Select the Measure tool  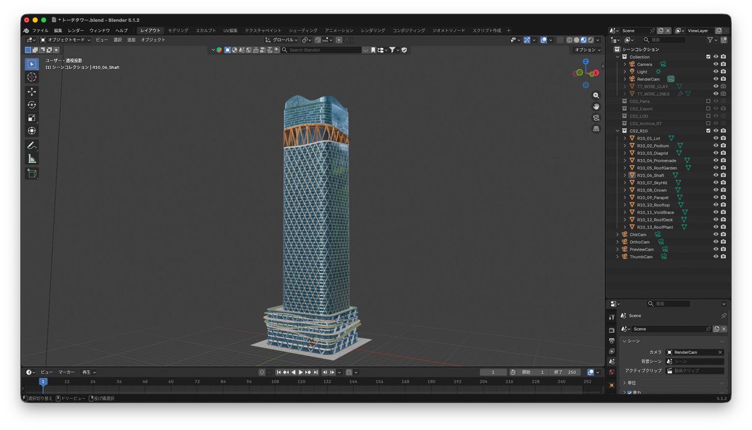pos(31,159)
